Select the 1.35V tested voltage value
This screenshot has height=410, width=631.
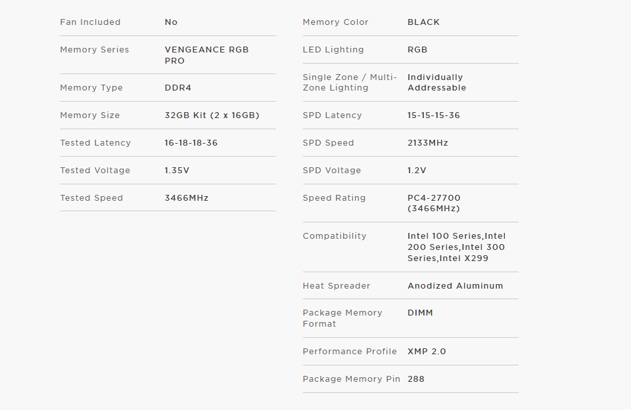[177, 171]
